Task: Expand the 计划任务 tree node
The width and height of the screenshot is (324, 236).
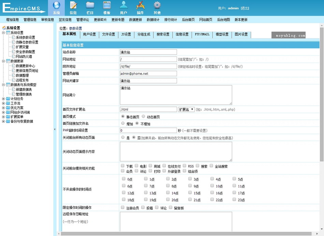Action: (x=3, y=99)
